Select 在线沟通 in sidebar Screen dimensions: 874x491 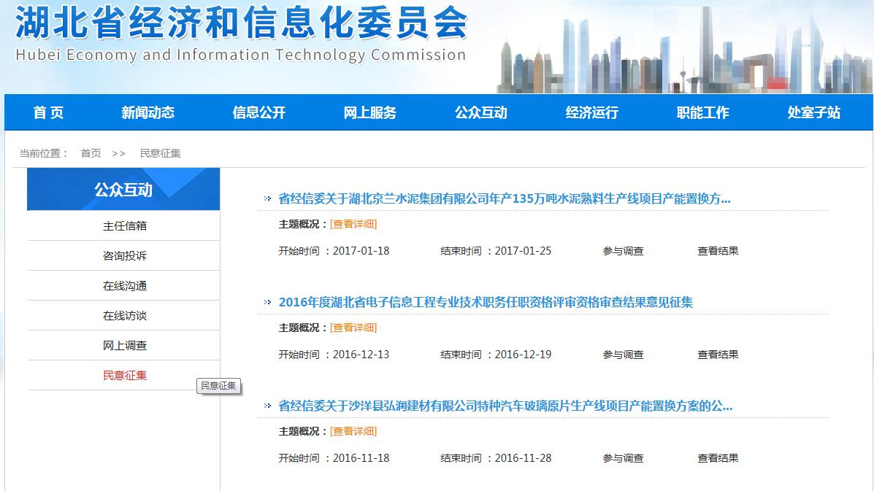(x=124, y=285)
